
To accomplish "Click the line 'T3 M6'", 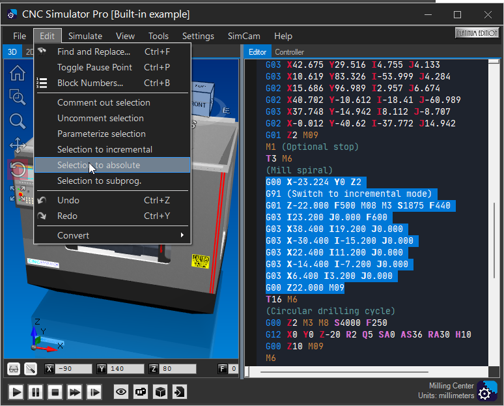I will (x=279, y=158).
